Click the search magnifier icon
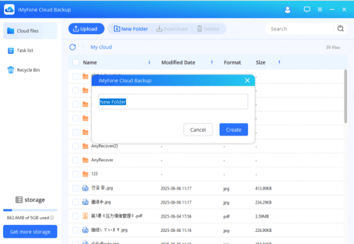Viewport: 354px width, 244px height. [340, 28]
